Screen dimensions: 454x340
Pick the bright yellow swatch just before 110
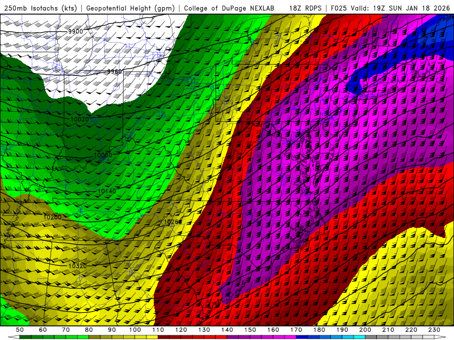coord(152,337)
